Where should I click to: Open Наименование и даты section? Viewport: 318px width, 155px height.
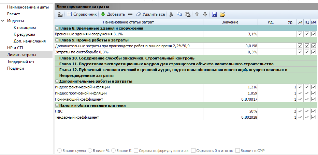(x=28, y=7)
